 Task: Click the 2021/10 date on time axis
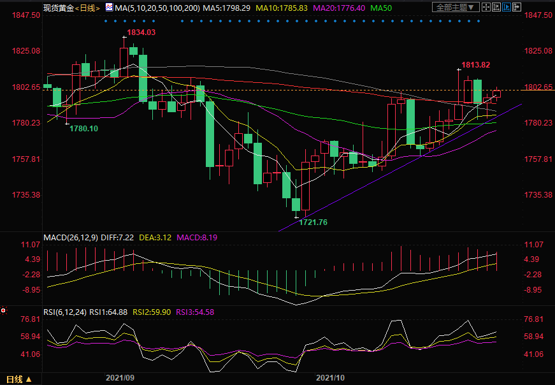pyautogui.click(x=331, y=377)
